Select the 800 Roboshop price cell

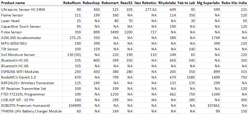(91, 60)
